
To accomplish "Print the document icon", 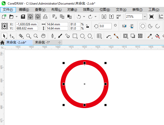I will pyautogui.click(x=45, y=17).
